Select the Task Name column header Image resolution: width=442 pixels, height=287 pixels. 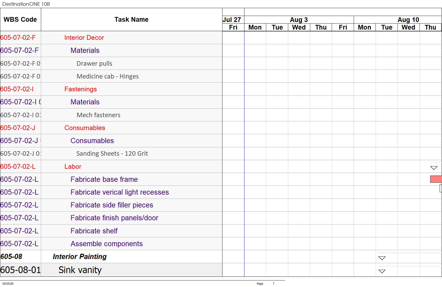point(132,20)
